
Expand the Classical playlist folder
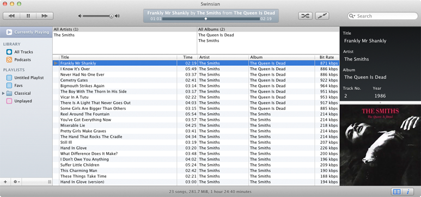(x=3, y=94)
